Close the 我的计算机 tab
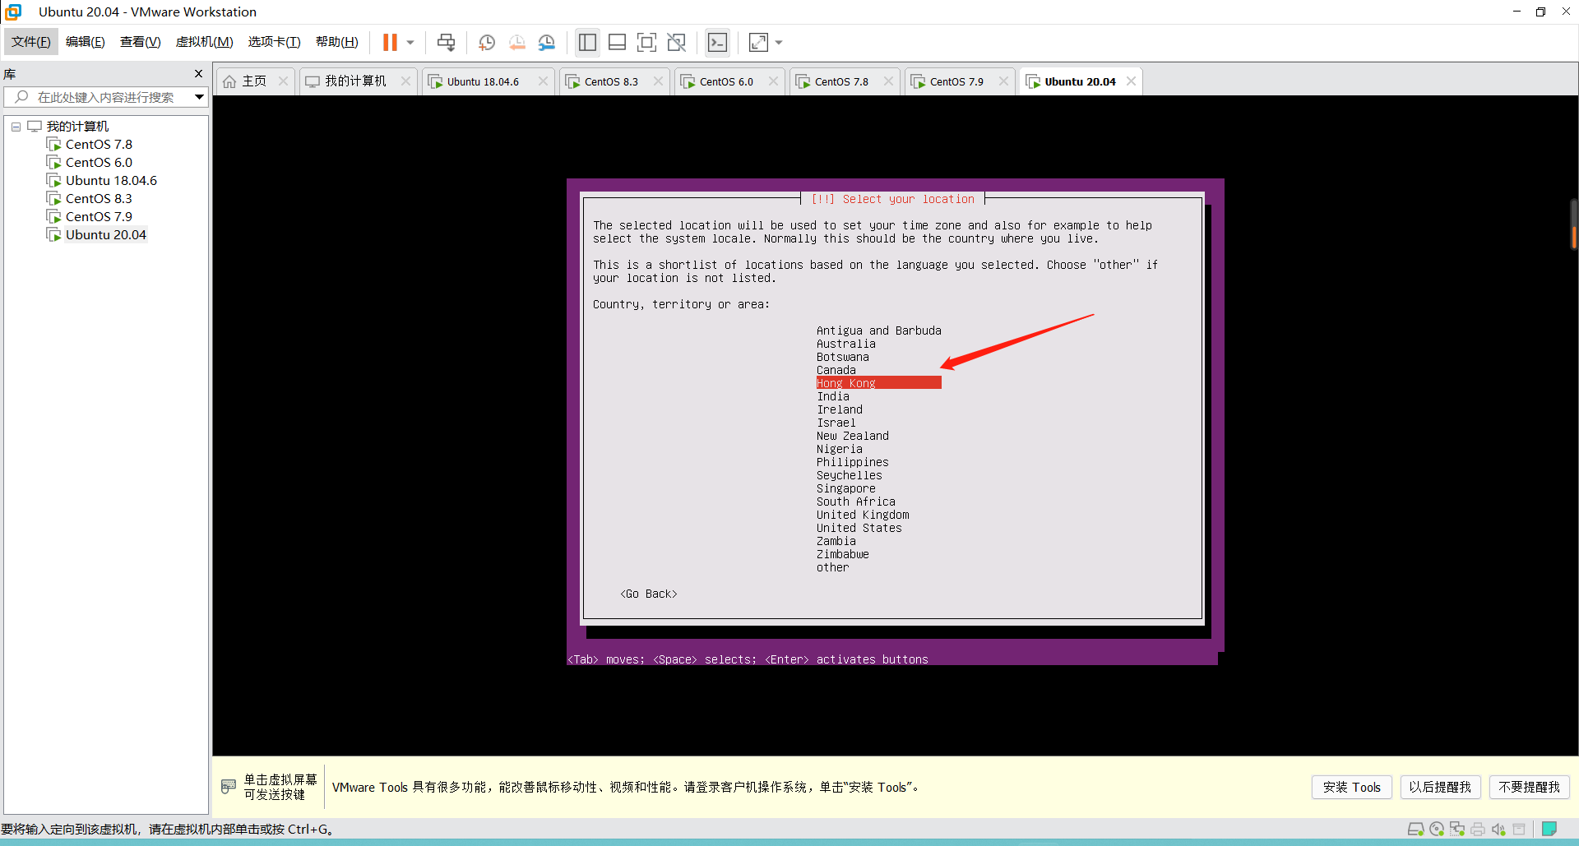This screenshot has height=846, width=1579. pos(405,81)
